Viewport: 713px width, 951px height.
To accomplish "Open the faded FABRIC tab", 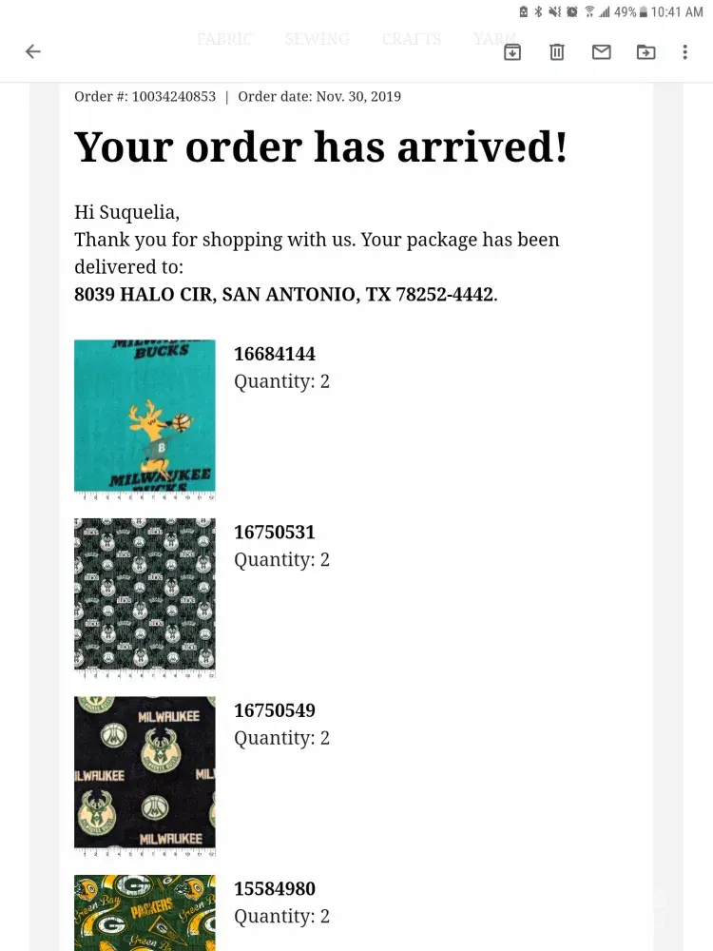I will pyautogui.click(x=224, y=39).
